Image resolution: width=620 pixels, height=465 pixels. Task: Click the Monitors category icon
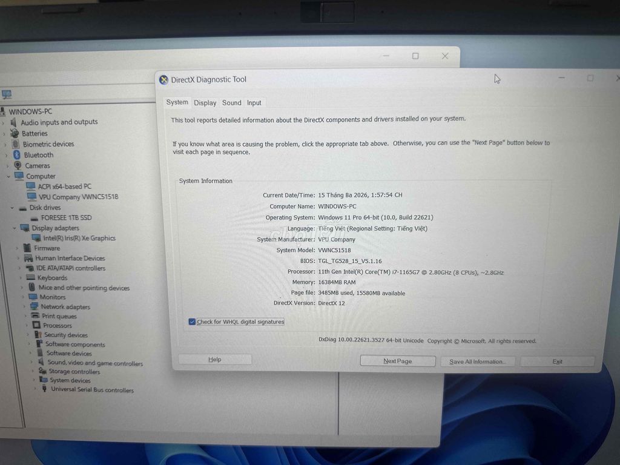[x=33, y=297]
